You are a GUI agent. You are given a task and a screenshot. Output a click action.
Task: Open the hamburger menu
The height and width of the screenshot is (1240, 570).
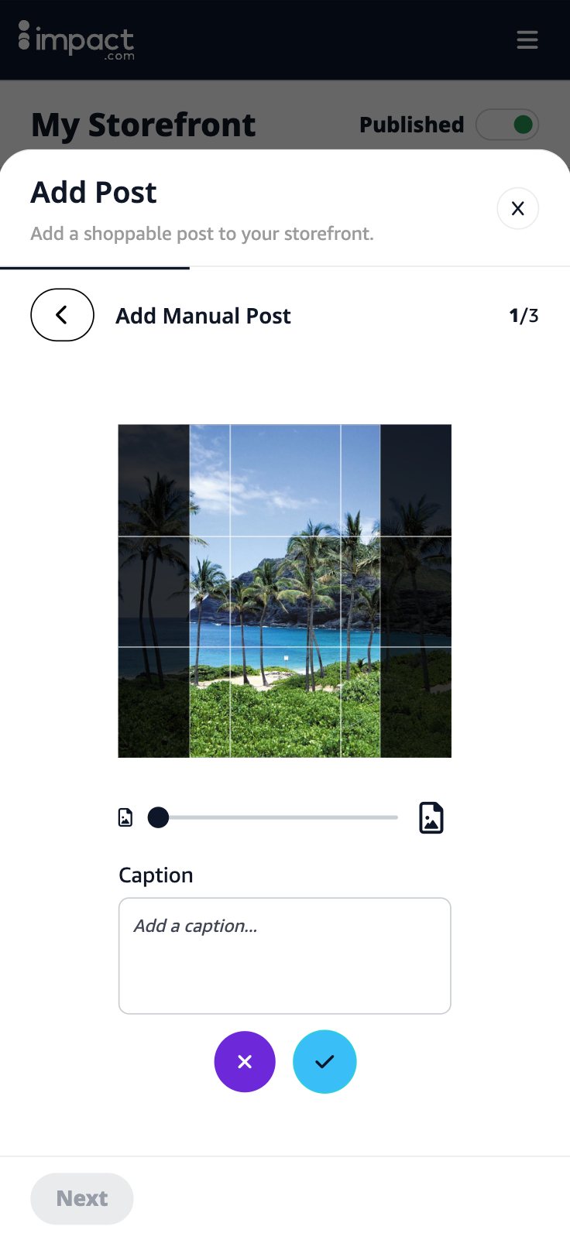pyautogui.click(x=527, y=39)
